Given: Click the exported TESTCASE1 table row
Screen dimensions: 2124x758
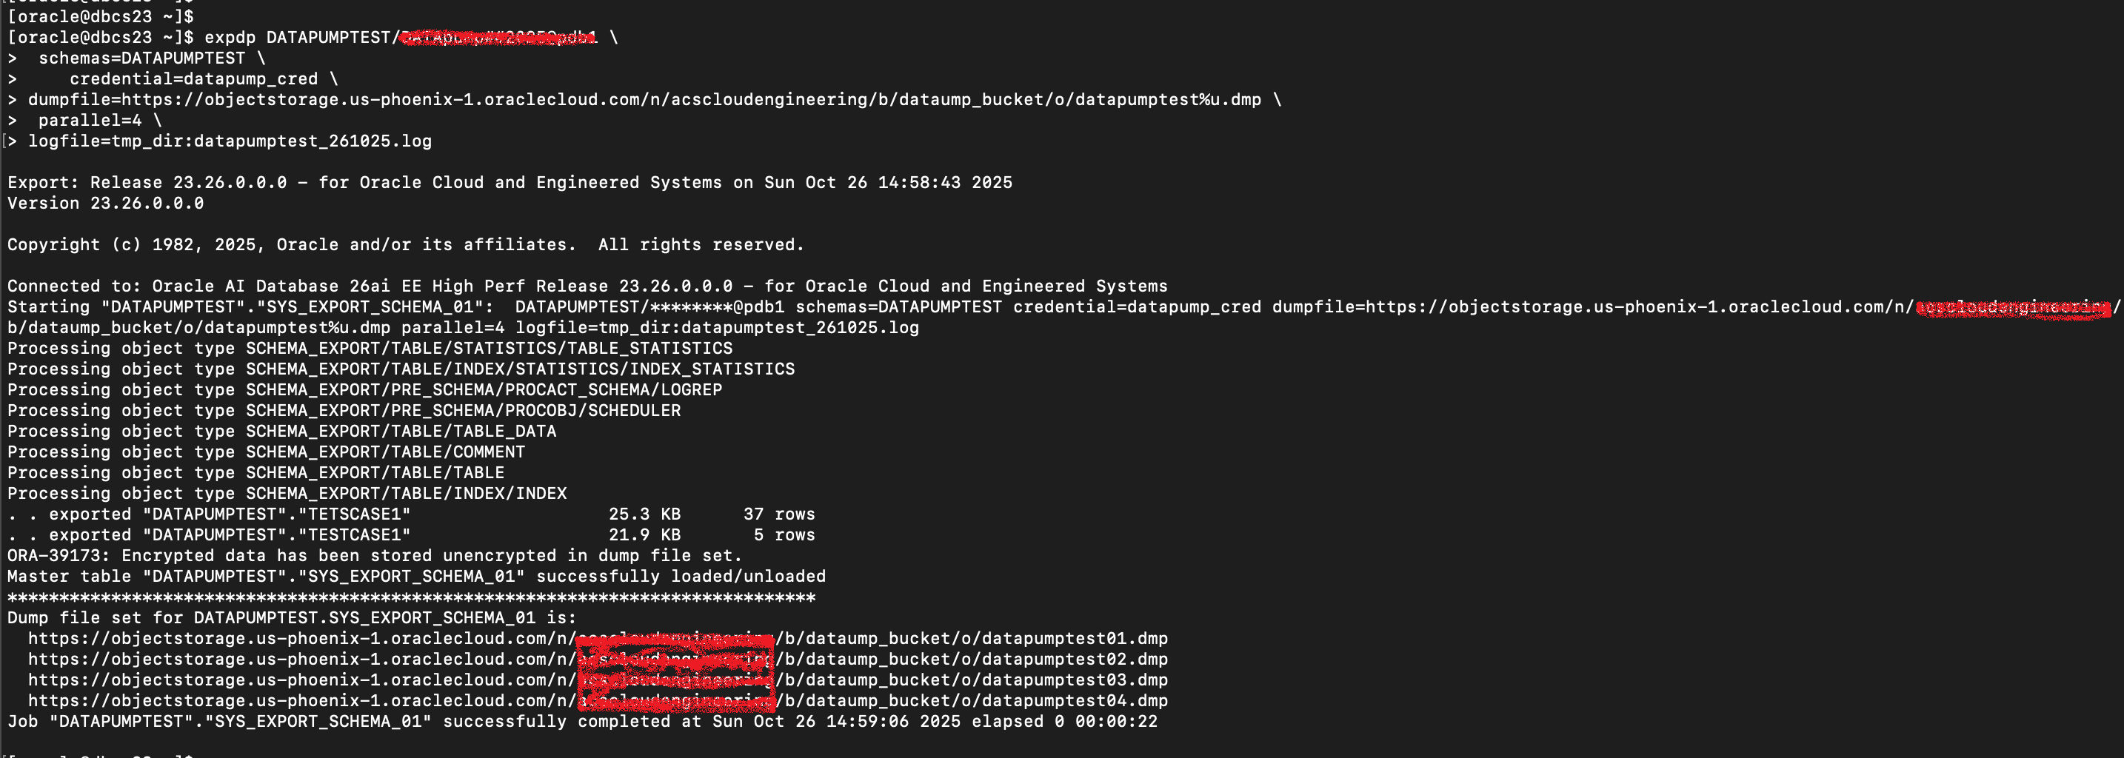Looking at the screenshot, I should coord(410,534).
